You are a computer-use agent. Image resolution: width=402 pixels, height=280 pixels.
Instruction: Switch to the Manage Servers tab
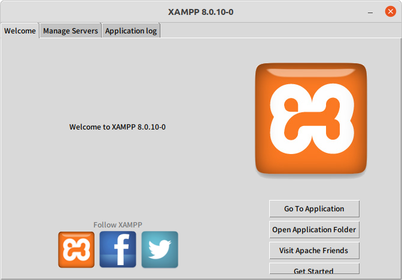coord(71,30)
